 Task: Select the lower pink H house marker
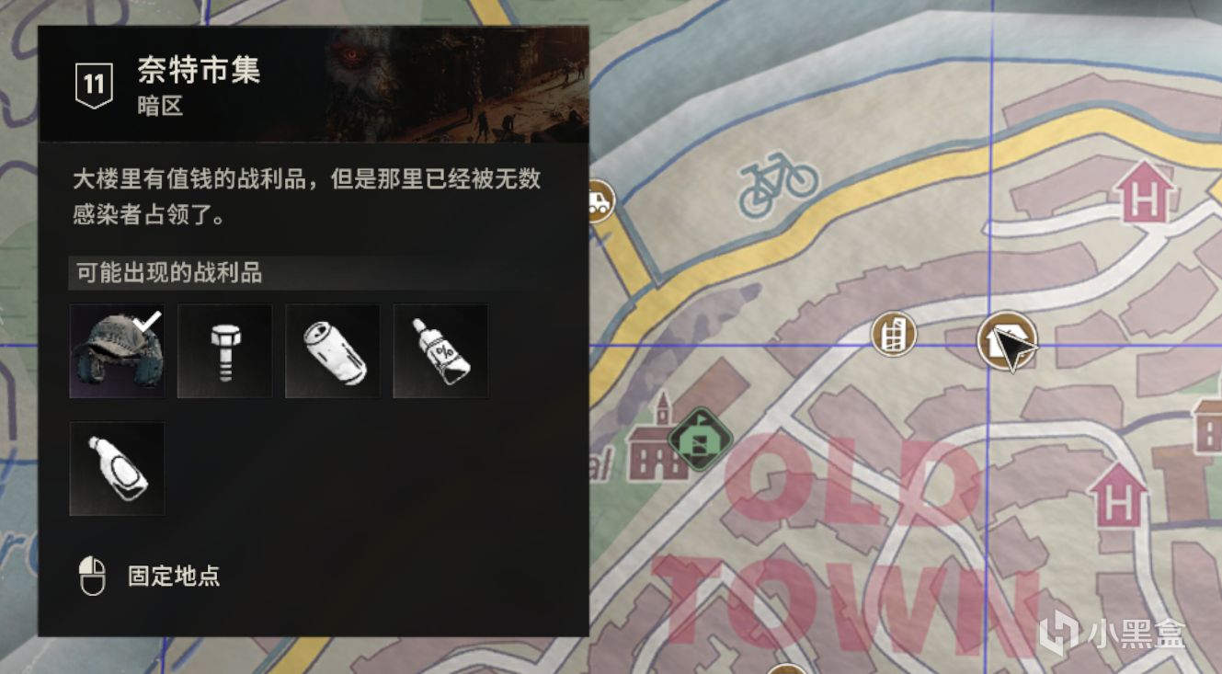1117,495
